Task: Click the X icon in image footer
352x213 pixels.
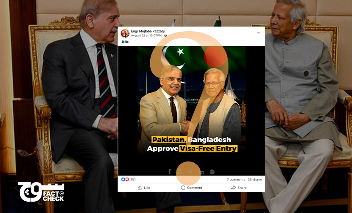Action: point(190,172)
